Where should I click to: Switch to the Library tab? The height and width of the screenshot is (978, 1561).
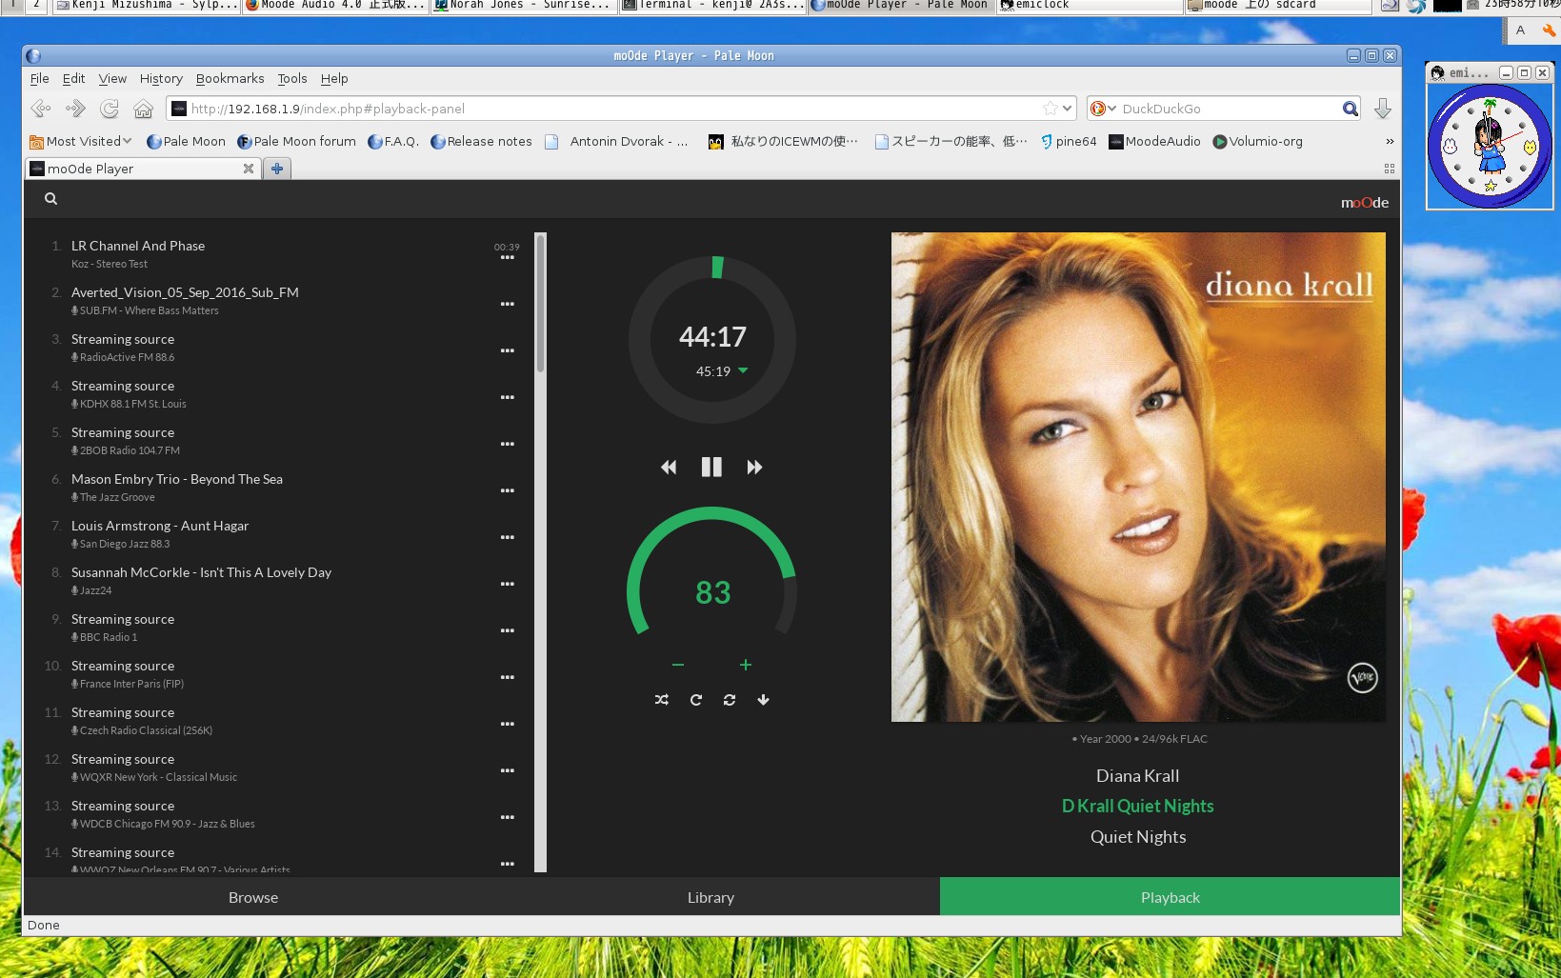710,897
